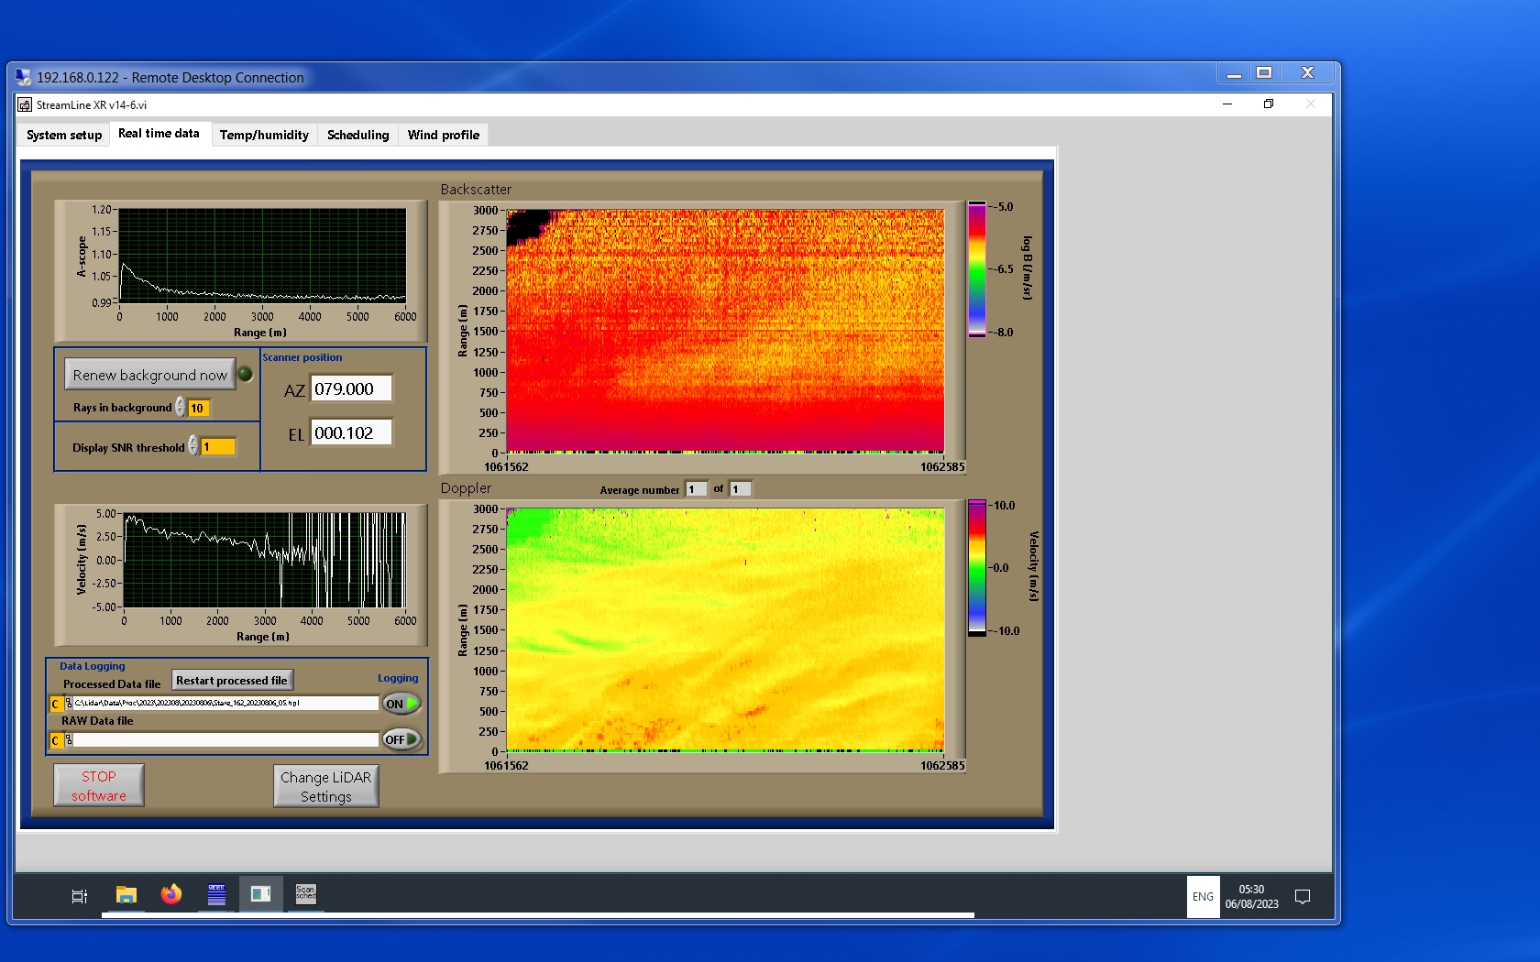Toggle processed data logging ON switch
The image size is (1540, 962).
tap(401, 704)
